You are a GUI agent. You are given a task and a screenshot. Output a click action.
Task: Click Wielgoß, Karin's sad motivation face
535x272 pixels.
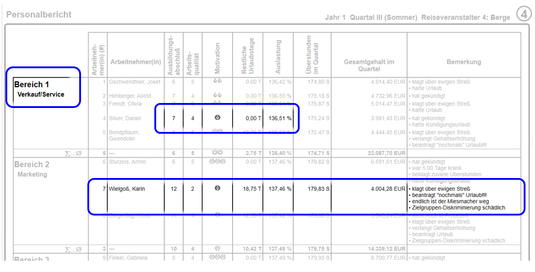[x=217, y=188]
